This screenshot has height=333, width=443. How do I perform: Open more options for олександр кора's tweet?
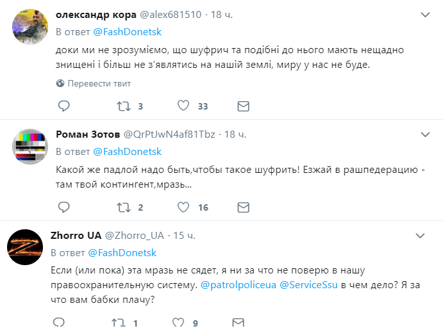[425, 15]
